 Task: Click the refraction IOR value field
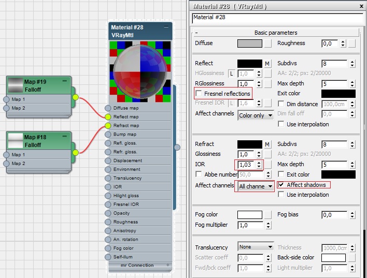click(246, 165)
